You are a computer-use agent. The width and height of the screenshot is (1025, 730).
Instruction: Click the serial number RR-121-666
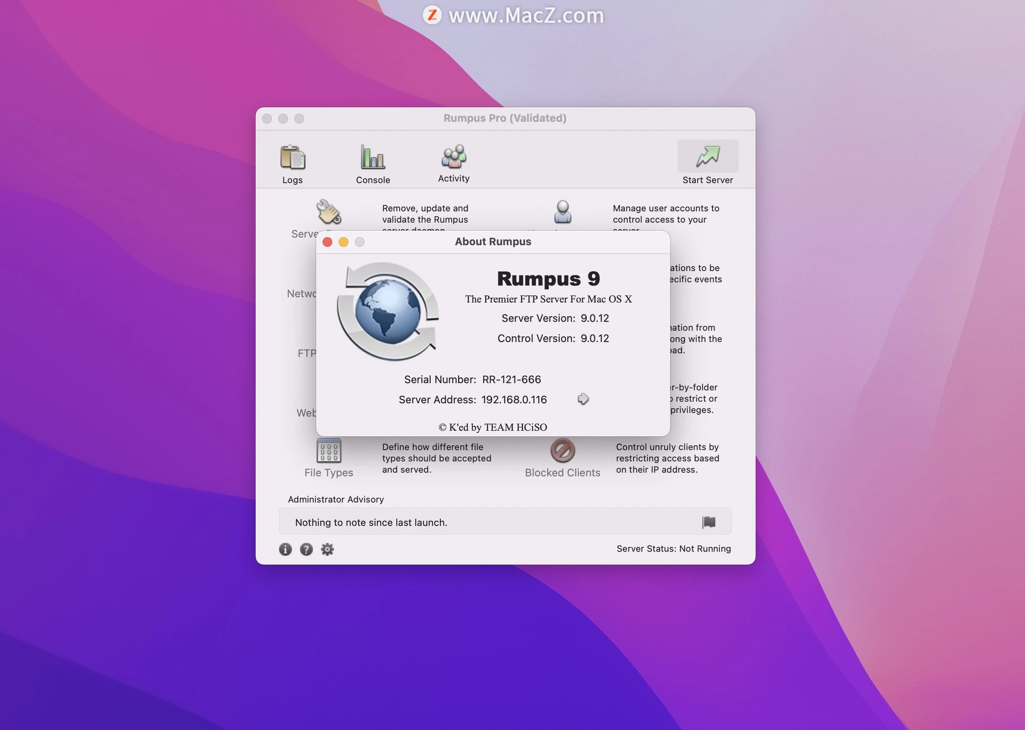tap(511, 380)
